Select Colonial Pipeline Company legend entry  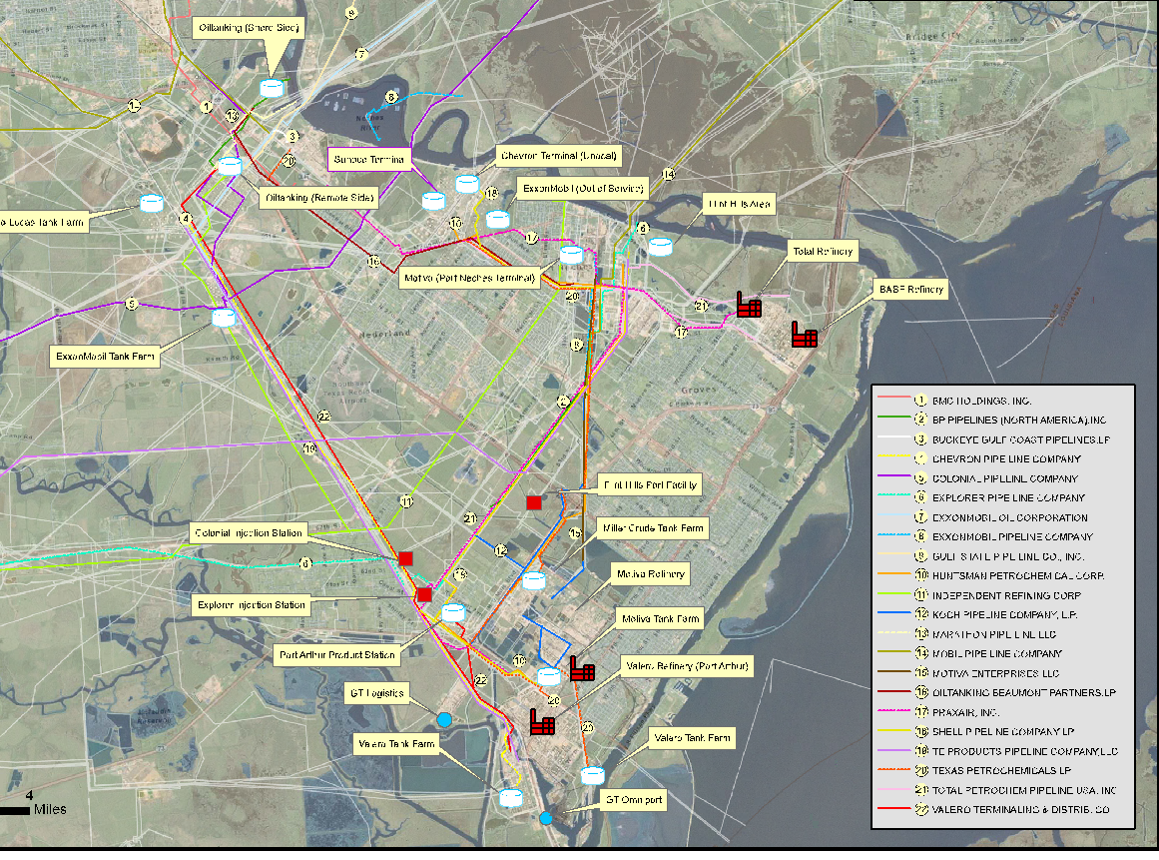click(x=978, y=478)
